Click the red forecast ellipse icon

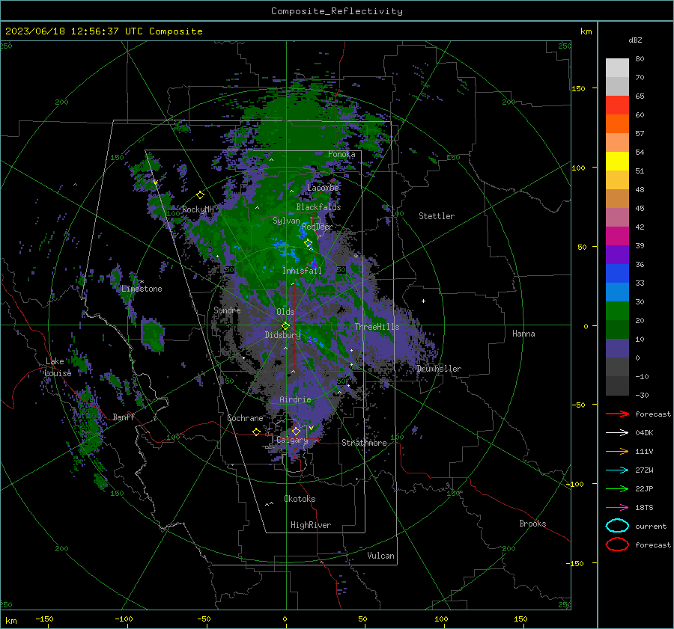click(617, 544)
